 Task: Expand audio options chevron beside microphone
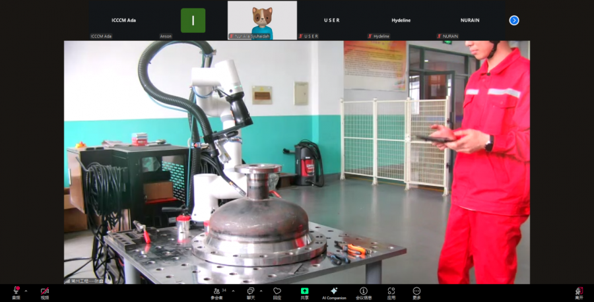(x=26, y=291)
